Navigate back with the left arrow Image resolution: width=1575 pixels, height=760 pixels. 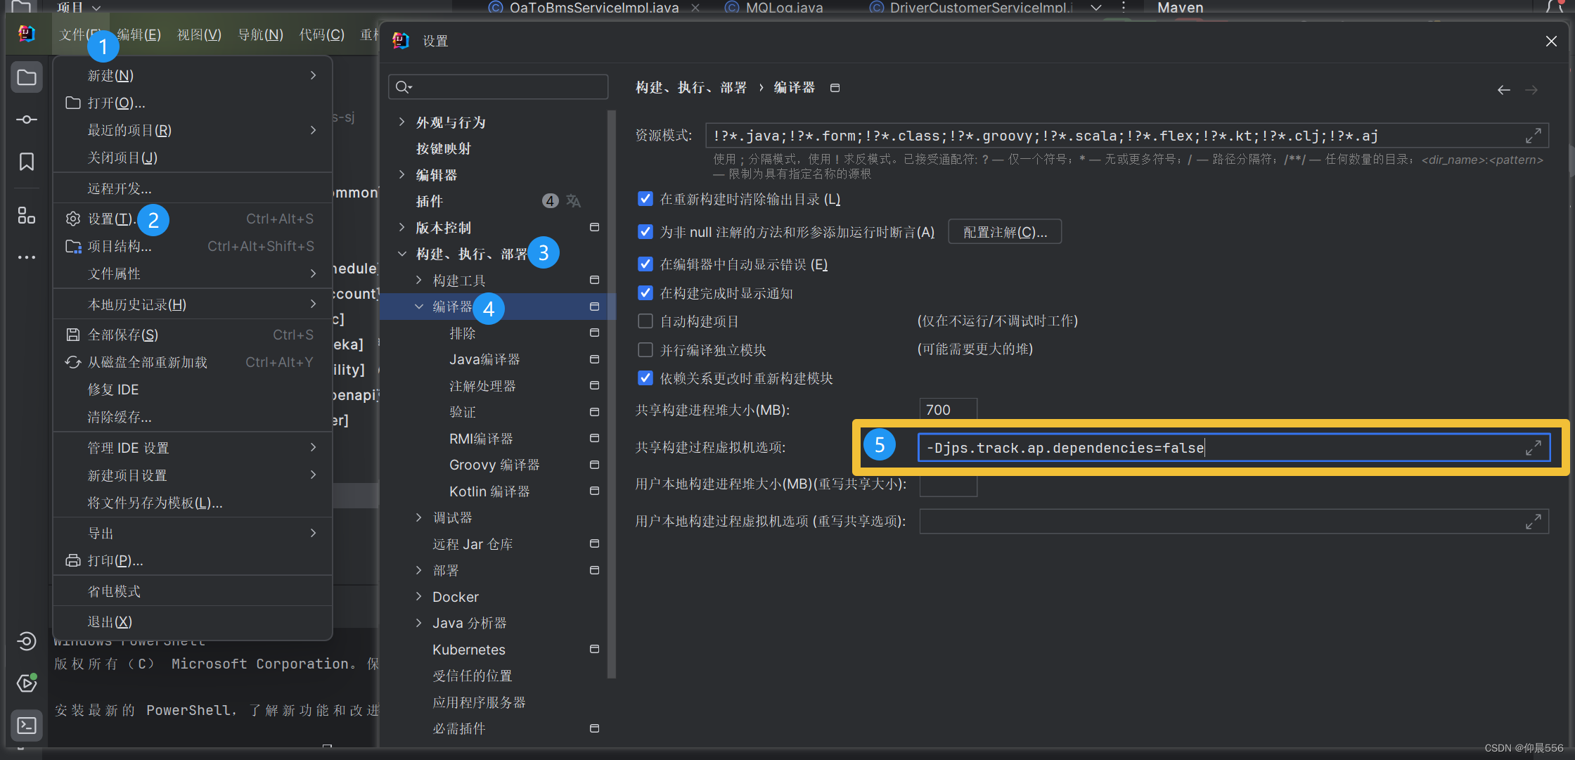1504,90
